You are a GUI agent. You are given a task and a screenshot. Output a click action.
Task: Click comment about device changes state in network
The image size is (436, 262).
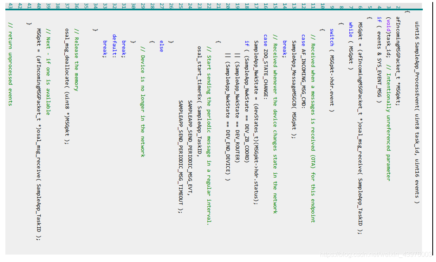[x=275, y=124]
